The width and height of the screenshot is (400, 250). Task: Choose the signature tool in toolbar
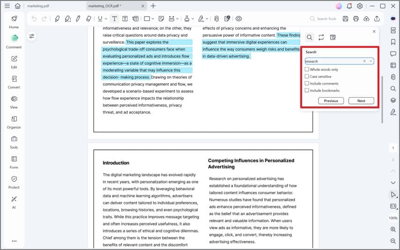(x=201, y=19)
